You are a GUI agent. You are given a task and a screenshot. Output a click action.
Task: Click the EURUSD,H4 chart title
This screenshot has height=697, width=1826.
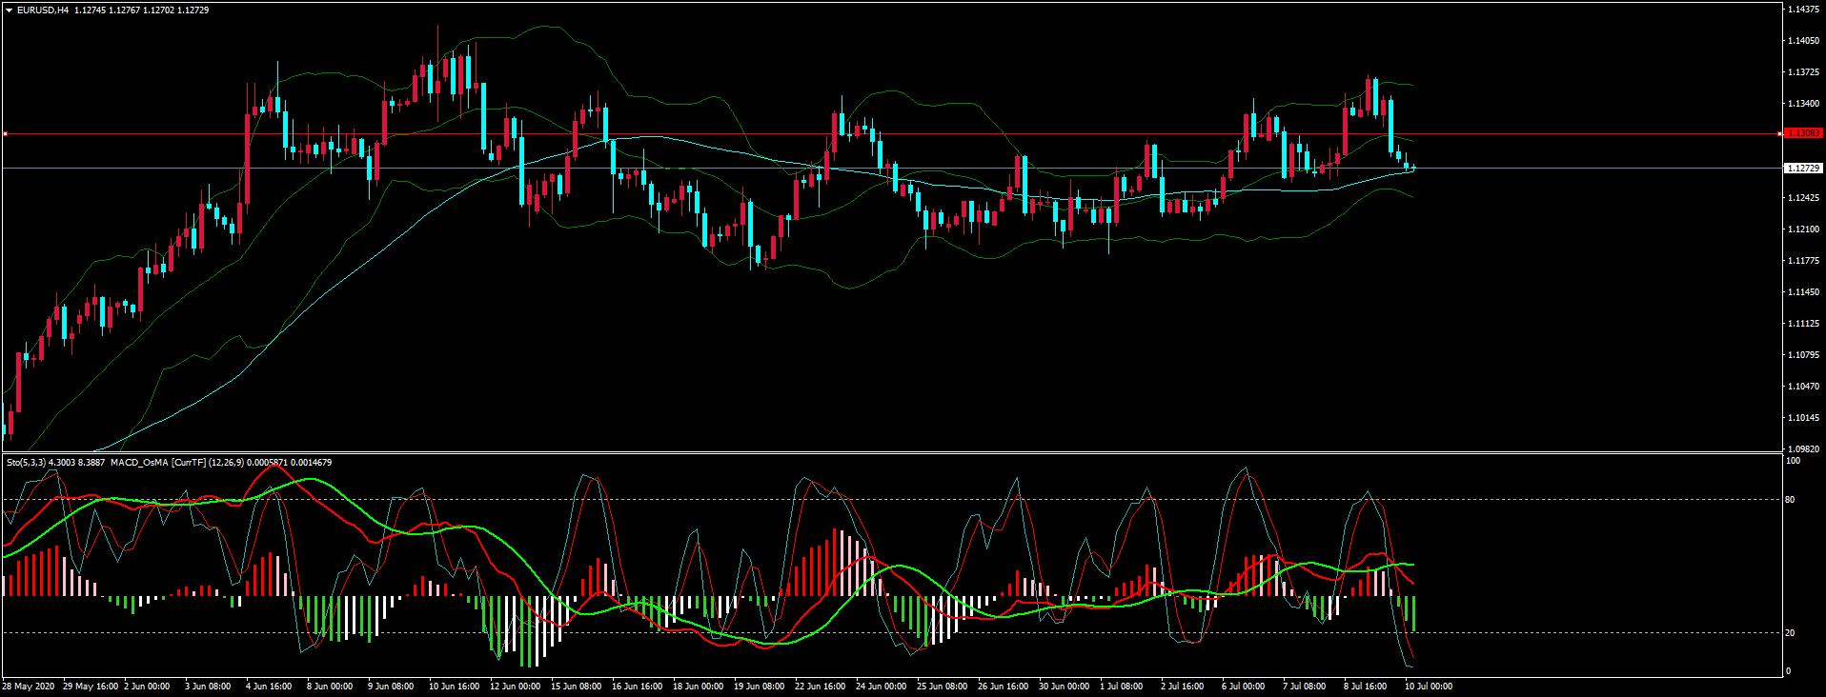[42, 10]
